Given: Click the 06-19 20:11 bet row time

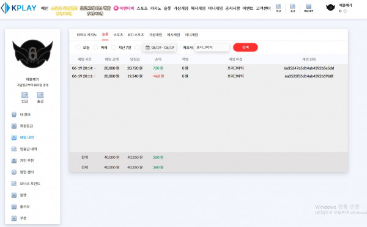Looking at the screenshot, I should [84, 76].
